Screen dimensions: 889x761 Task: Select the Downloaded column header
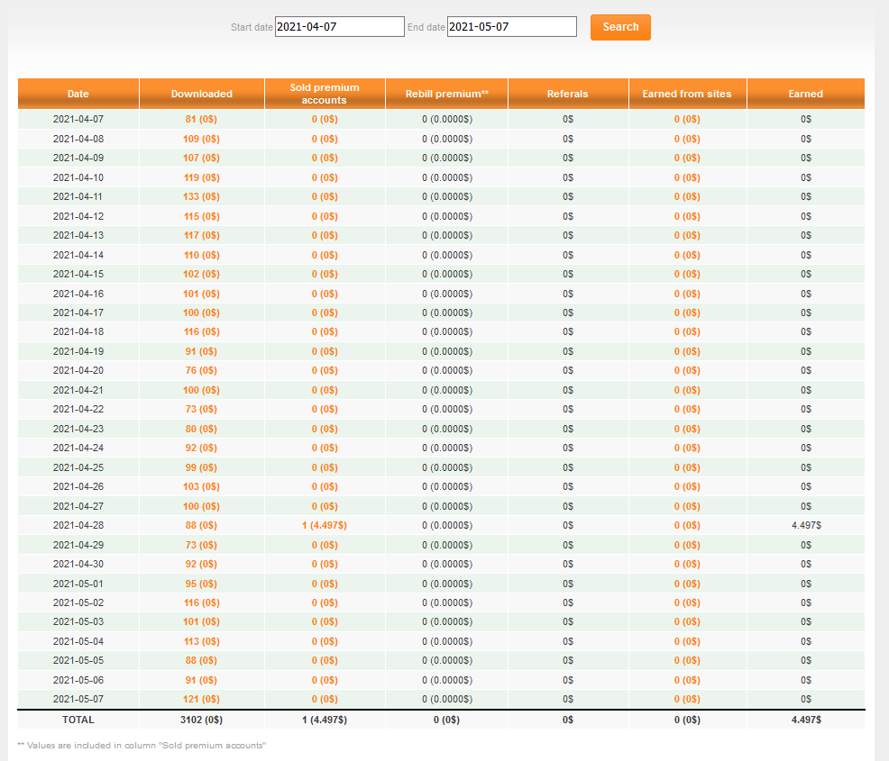pyautogui.click(x=202, y=94)
